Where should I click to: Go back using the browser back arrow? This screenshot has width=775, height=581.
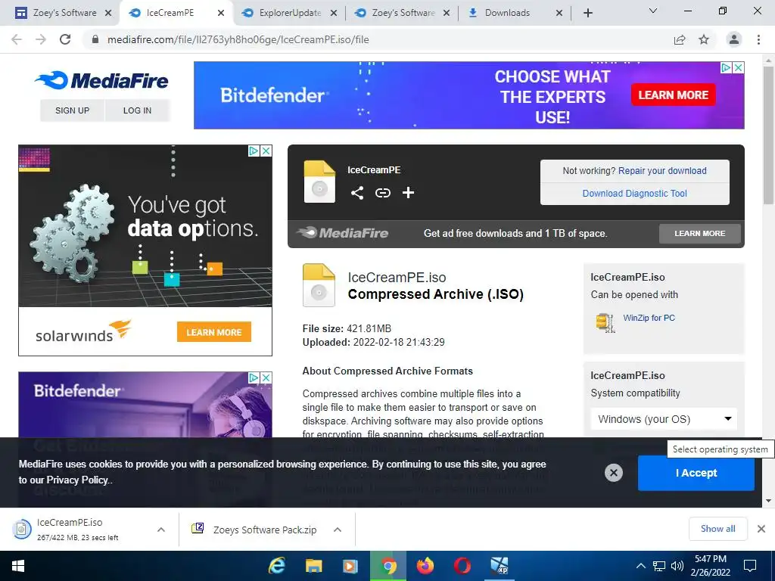click(17, 39)
